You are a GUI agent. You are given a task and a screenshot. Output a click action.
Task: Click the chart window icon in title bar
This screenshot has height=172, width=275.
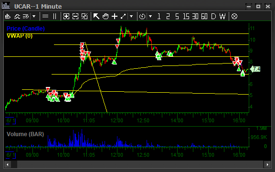[x=6, y=6]
